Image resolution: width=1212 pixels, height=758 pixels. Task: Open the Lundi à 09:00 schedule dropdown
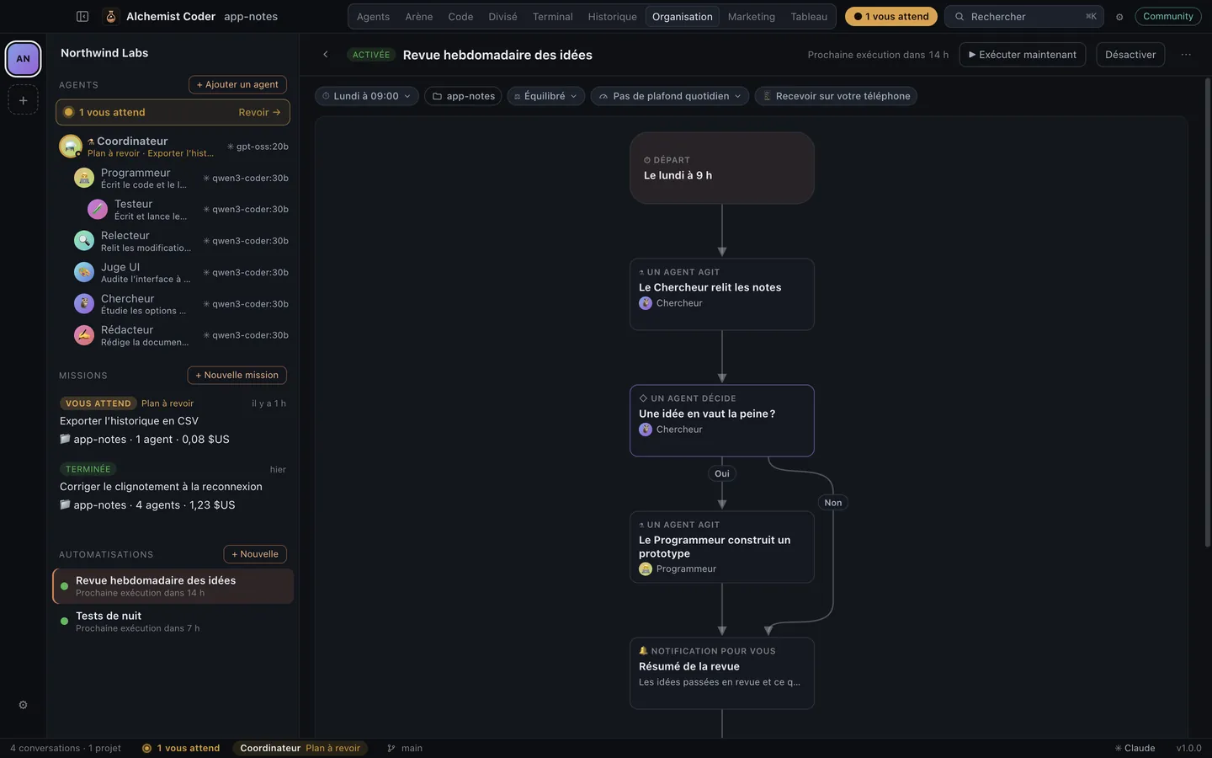point(367,96)
